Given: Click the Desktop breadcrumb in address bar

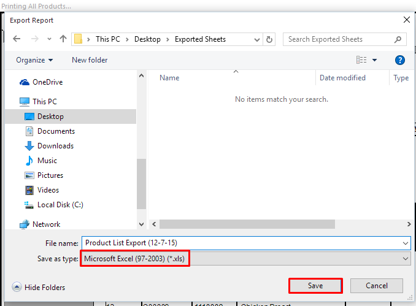Looking at the screenshot, I should point(147,39).
